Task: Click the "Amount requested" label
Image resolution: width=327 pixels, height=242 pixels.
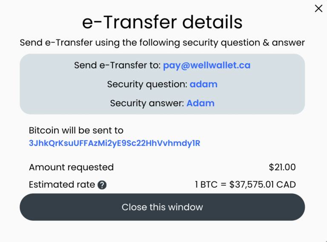Action: (x=71, y=167)
